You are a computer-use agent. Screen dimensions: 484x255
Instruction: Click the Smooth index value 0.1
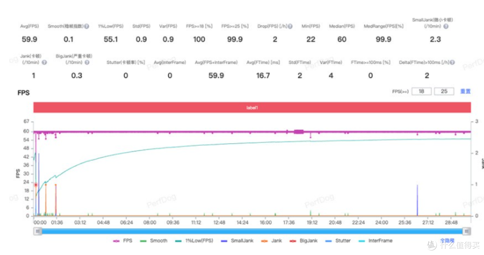point(69,39)
